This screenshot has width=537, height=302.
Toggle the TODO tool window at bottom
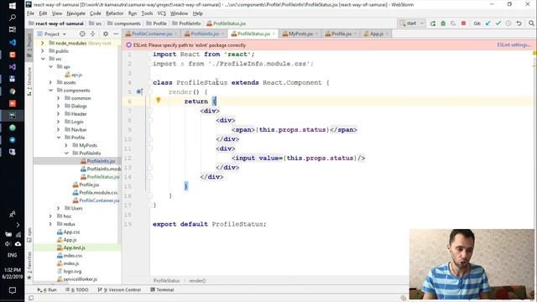click(76, 289)
